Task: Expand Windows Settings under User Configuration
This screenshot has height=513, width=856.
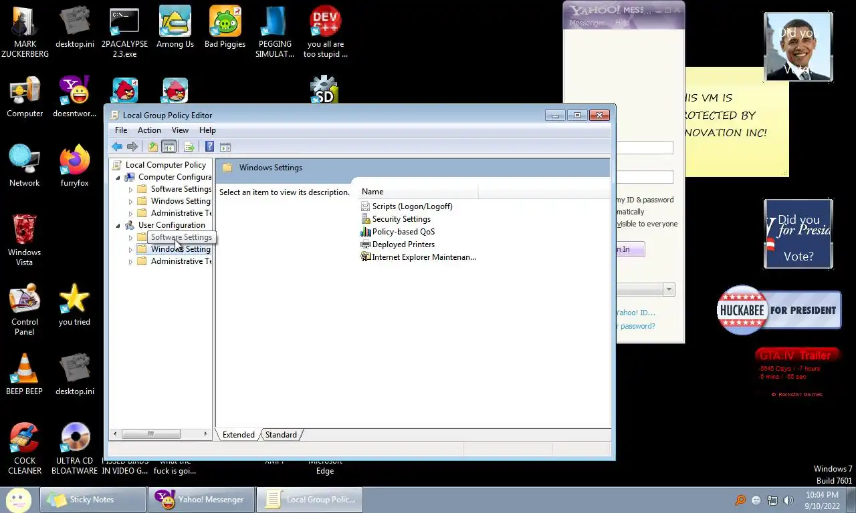Action: (131, 250)
